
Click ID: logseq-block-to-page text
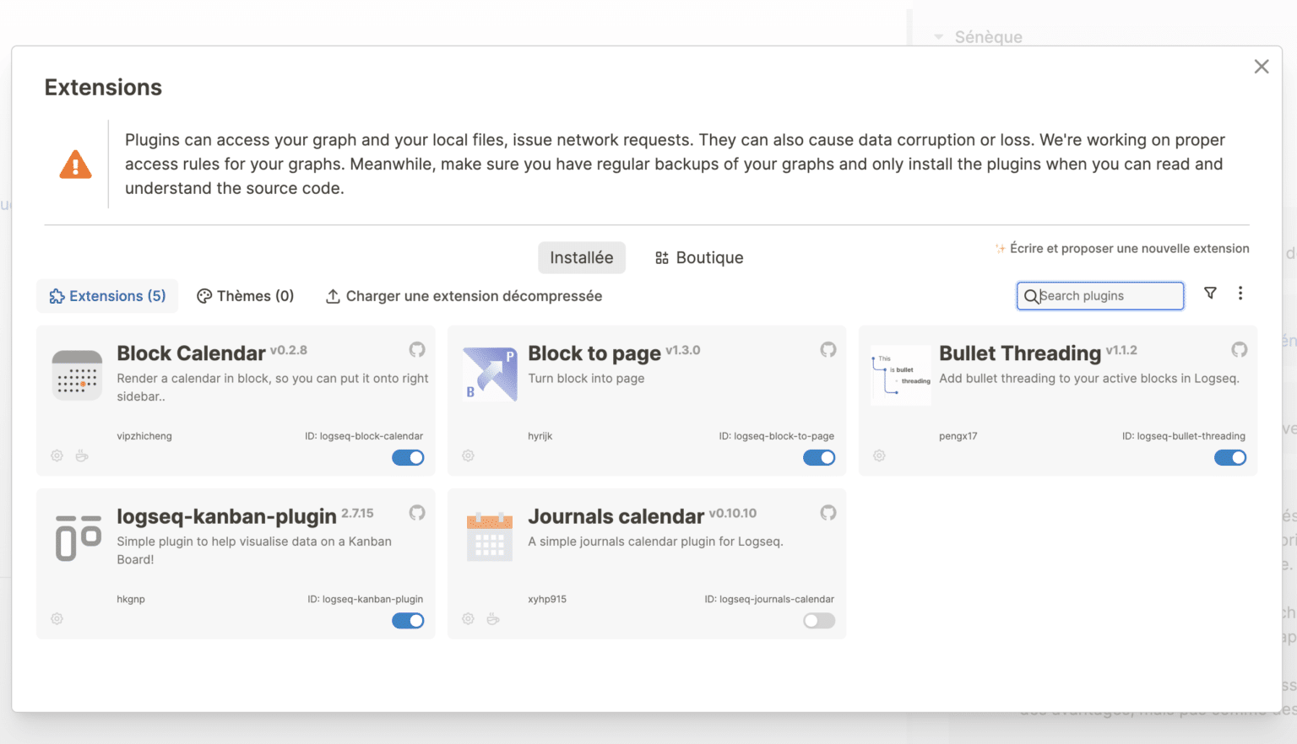pyautogui.click(x=777, y=436)
